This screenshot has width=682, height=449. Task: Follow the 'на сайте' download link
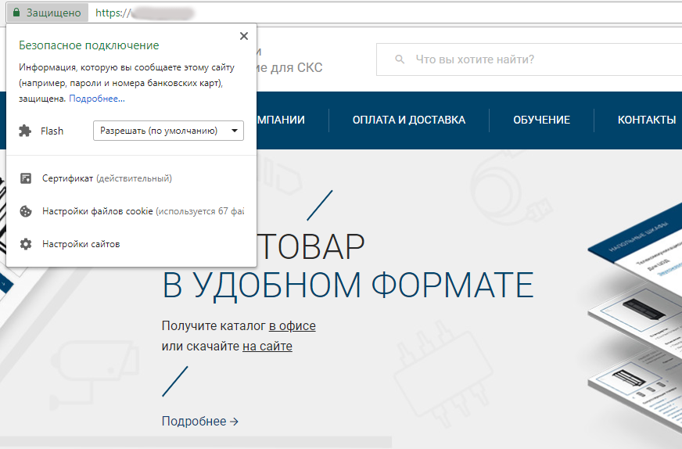point(267,346)
